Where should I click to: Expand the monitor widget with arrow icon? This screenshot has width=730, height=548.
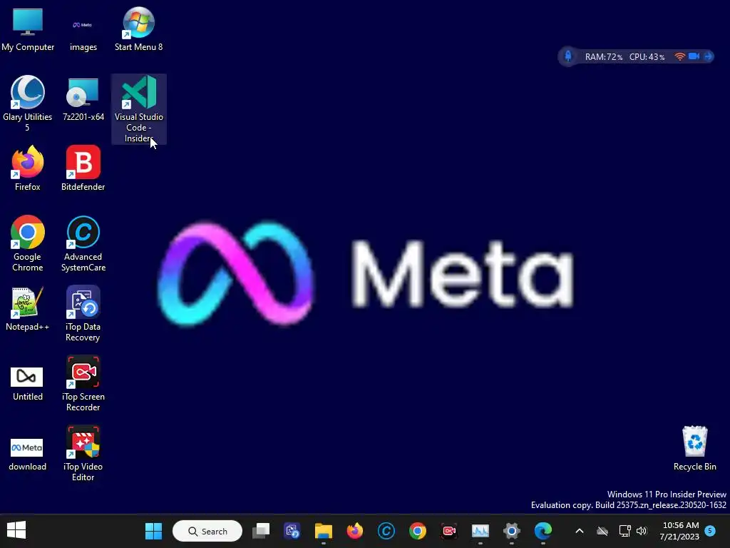tap(708, 56)
